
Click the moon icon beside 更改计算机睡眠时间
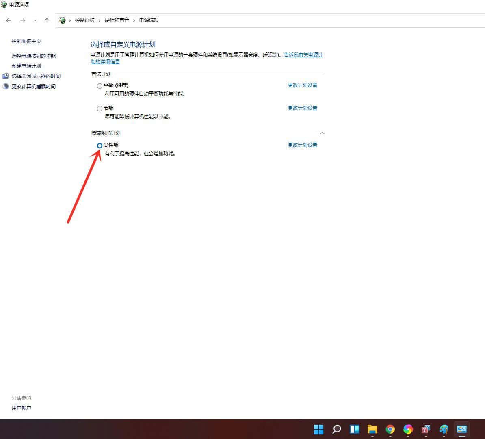[5, 86]
